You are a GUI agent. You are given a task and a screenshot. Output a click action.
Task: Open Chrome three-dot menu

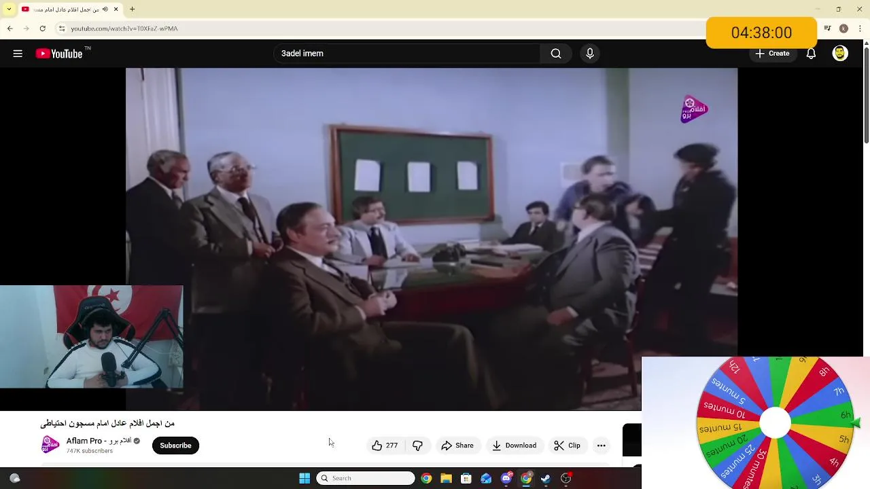(859, 29)
